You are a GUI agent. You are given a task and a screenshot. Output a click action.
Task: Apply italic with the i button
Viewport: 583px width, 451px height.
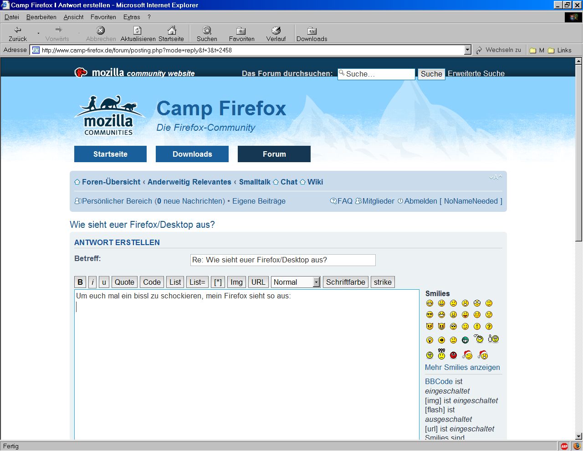pyautogui.click(x=92, y=282)
